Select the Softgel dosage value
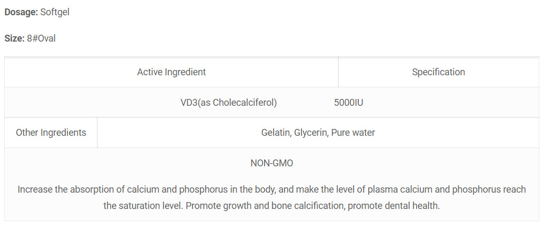The width and height of the screenshot is (544, 230). coord(55,12)
